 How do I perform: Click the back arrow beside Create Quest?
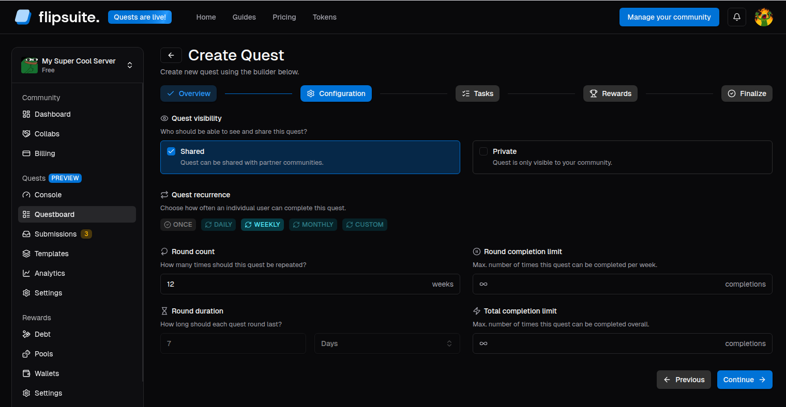pyautogui.click(x=171, y=55)
